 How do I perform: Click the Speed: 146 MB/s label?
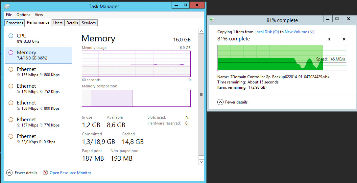tap(331, 59)
